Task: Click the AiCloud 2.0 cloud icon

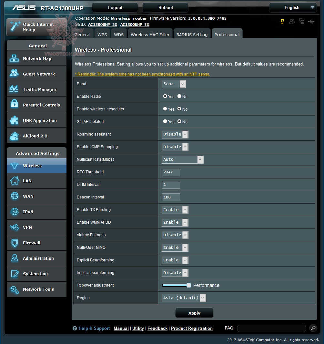Action: pos(14,136)
